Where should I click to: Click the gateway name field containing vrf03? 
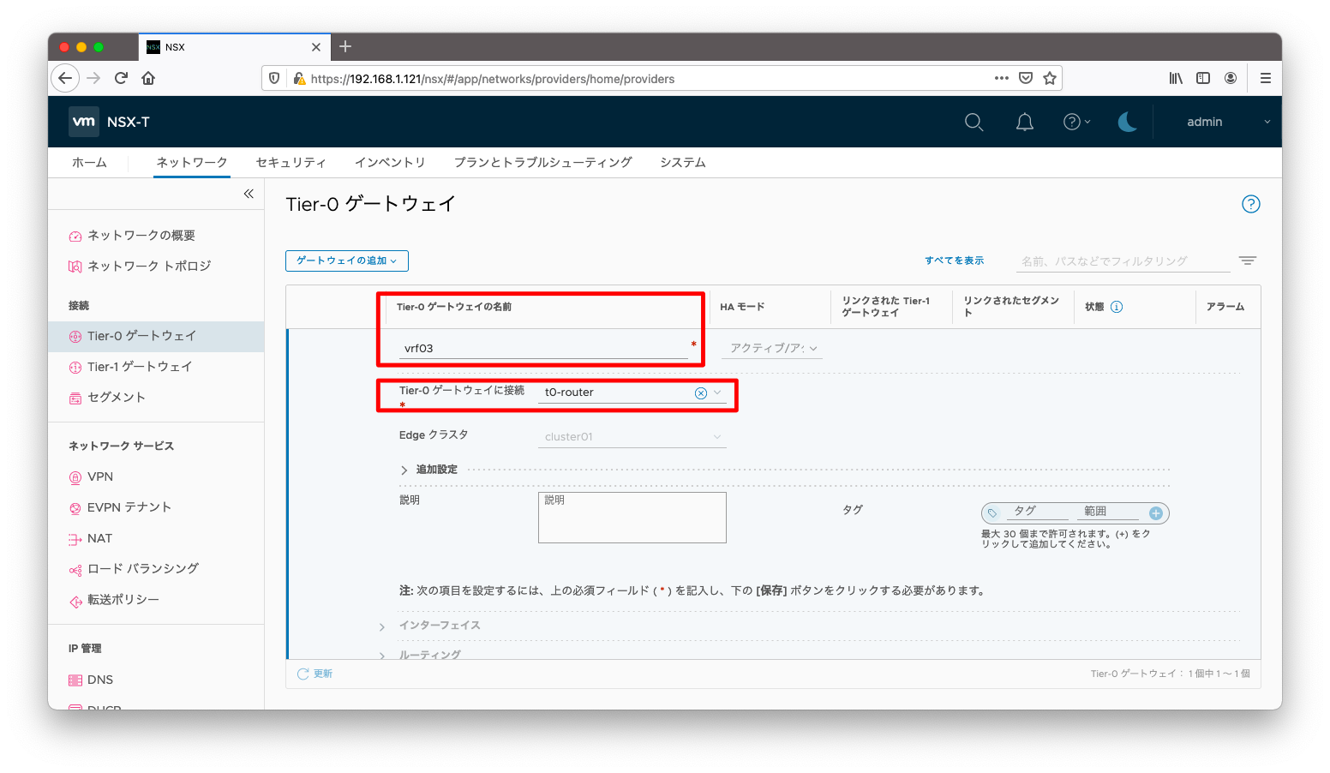click(542, 348)
